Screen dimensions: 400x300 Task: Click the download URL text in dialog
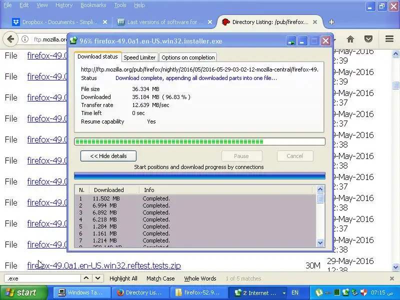(199, 69)
